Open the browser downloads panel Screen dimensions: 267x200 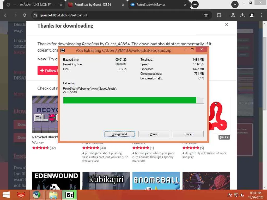coord(242,15)
